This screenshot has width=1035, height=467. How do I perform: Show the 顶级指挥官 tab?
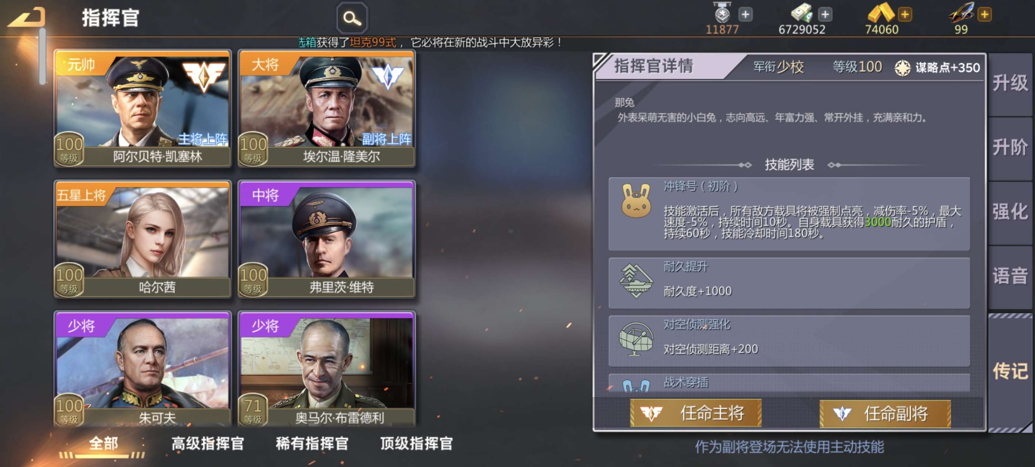coord(416,443)
